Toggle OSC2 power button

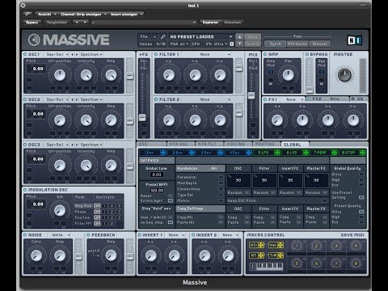[x=25, y=99]
